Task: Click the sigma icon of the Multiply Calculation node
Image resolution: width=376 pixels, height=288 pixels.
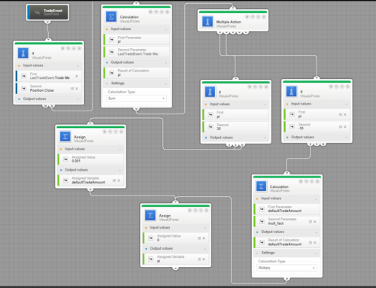Action: pyautogui.click(x=261, y=186)
